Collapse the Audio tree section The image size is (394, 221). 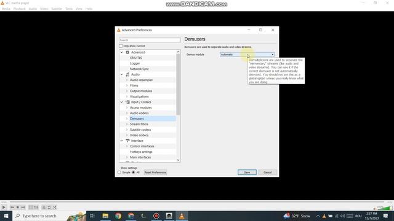[x=122, y=74]
